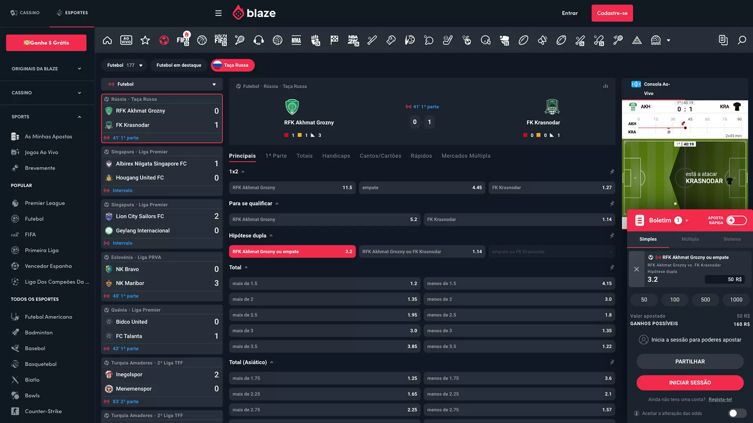Open the Múltipla bet slip tab
This screenshot has height=423, width=753.
(690, 239)
